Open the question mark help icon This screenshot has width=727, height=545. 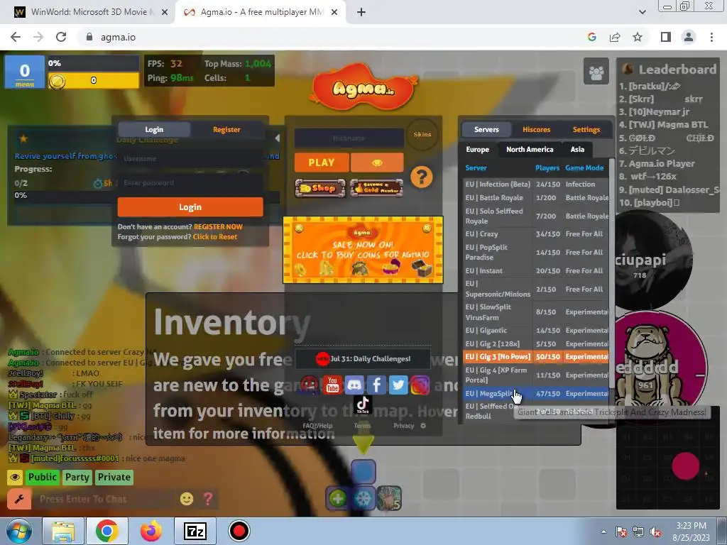point(422,177)
